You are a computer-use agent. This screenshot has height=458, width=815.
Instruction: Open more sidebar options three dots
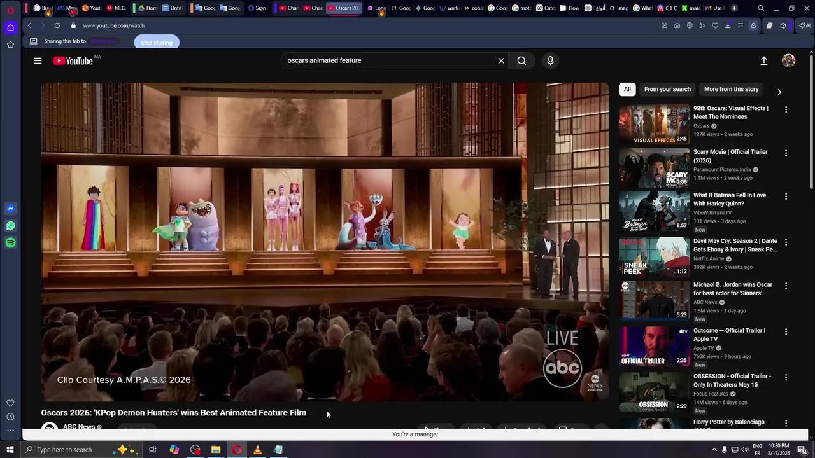(11, 431)
